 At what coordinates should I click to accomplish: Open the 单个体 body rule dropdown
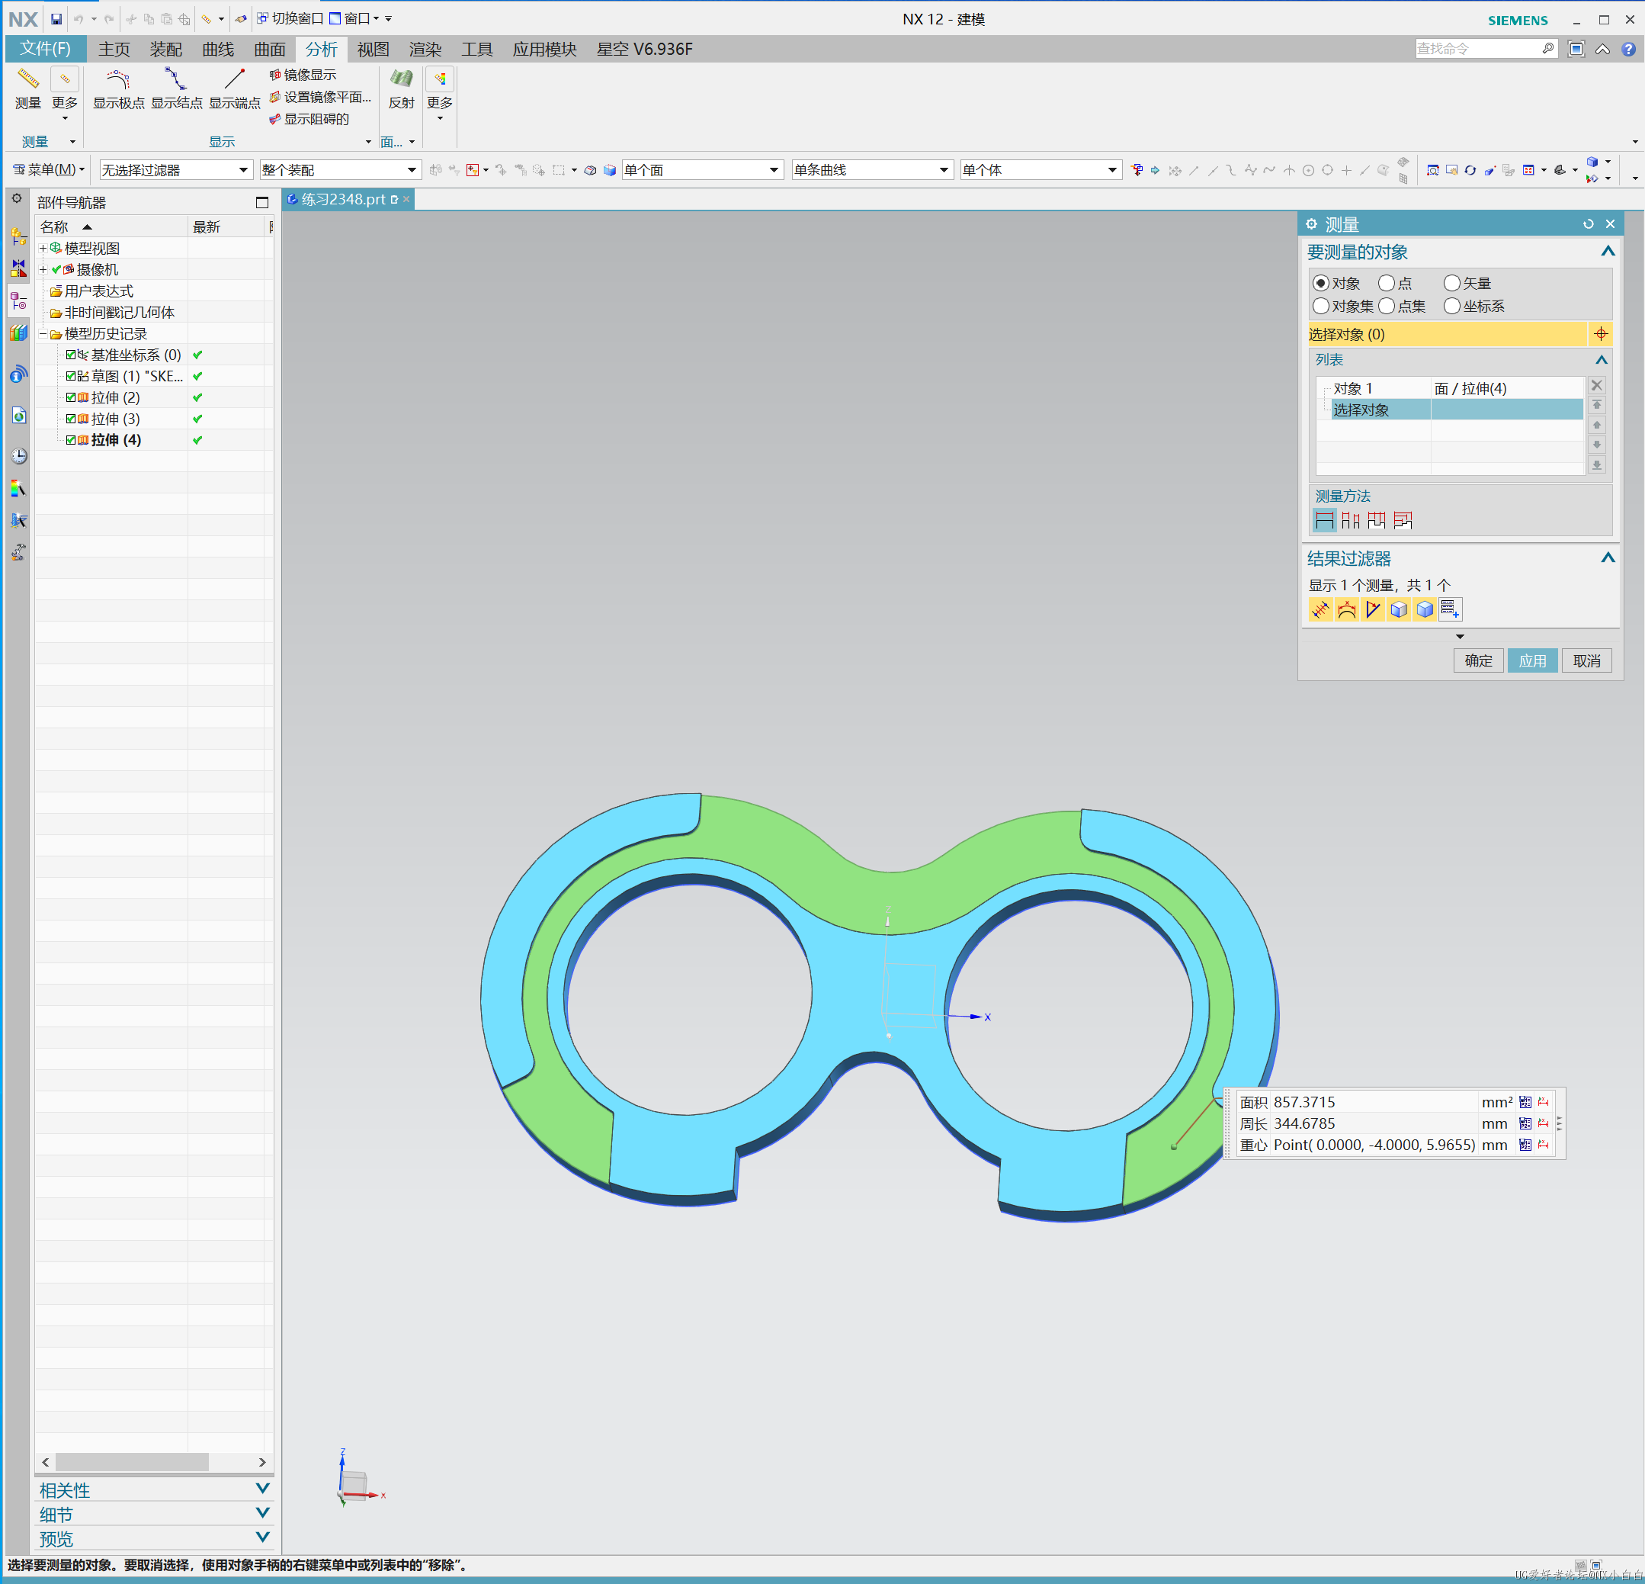click(x=1041, y=169)
